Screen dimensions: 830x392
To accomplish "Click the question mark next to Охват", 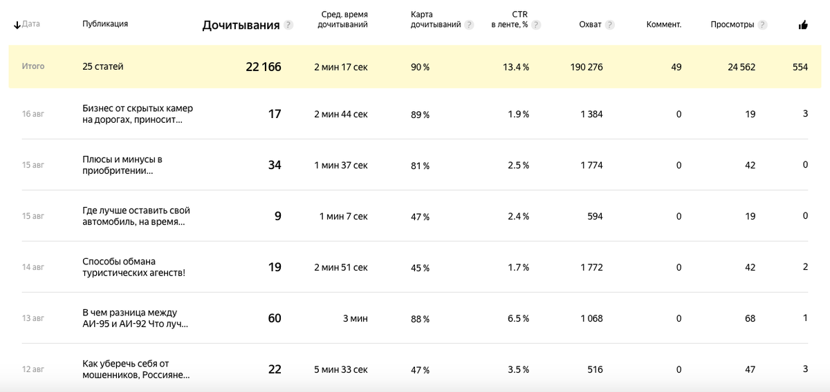I will click(609, 25).
